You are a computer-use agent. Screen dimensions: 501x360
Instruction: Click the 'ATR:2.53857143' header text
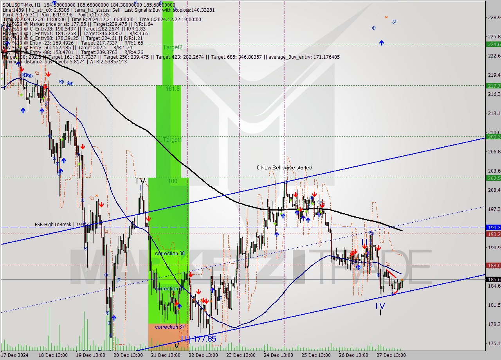tap(108, 62)
